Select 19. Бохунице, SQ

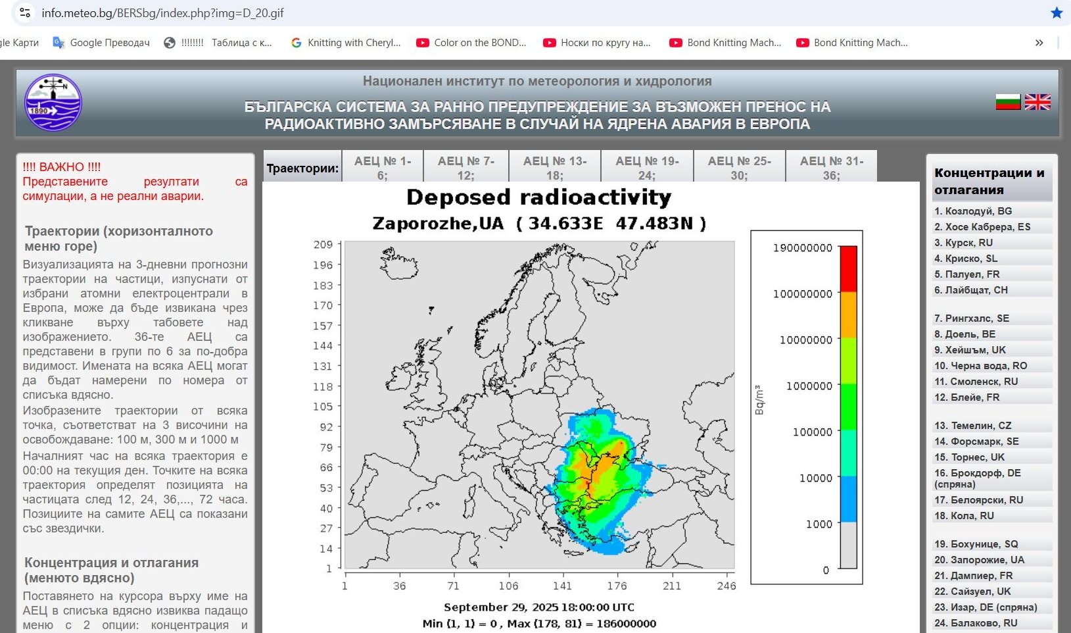click(992, 544)
